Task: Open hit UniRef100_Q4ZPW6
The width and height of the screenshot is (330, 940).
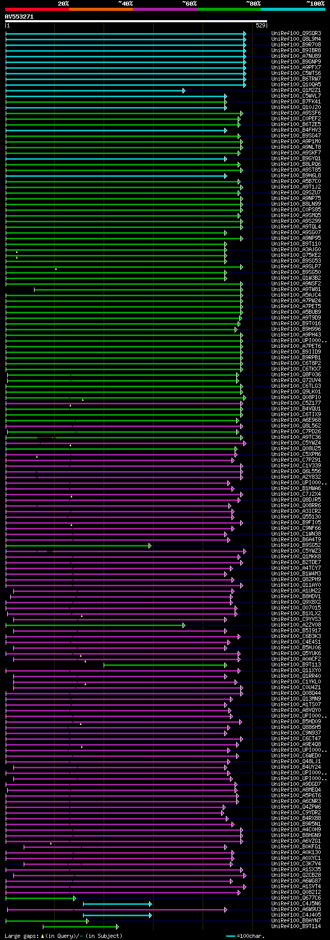Action: click(x=296, y=807)
